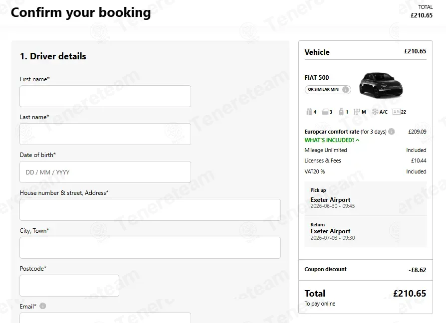Viewport: 446px width, 323px height.
Task: Click the manual gearbox icon
Action: click(356, 112)
